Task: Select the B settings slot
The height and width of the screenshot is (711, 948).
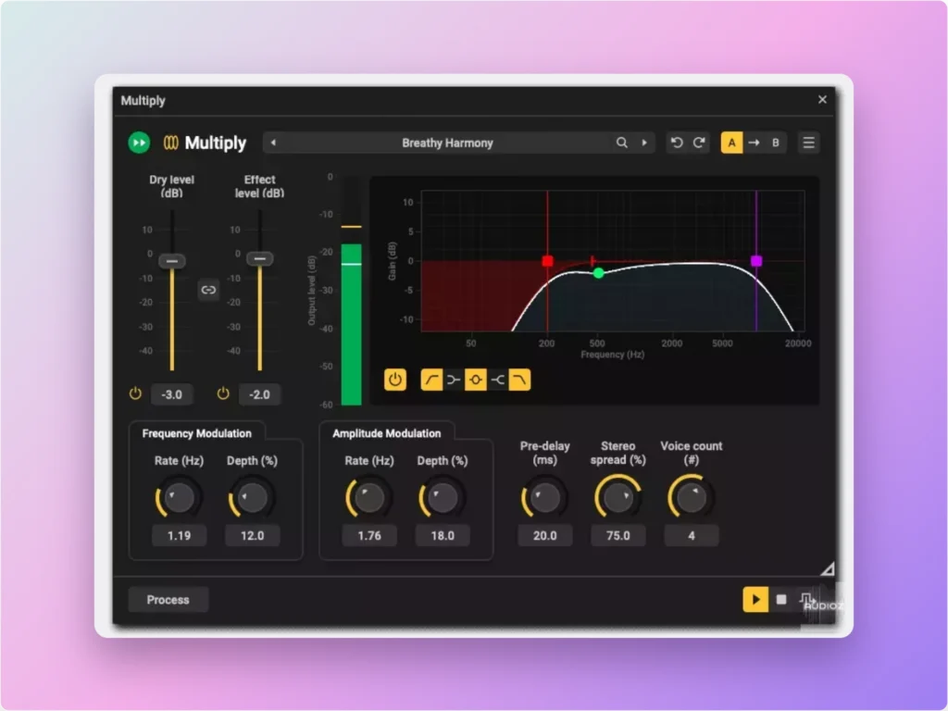Action: [776, 143]
